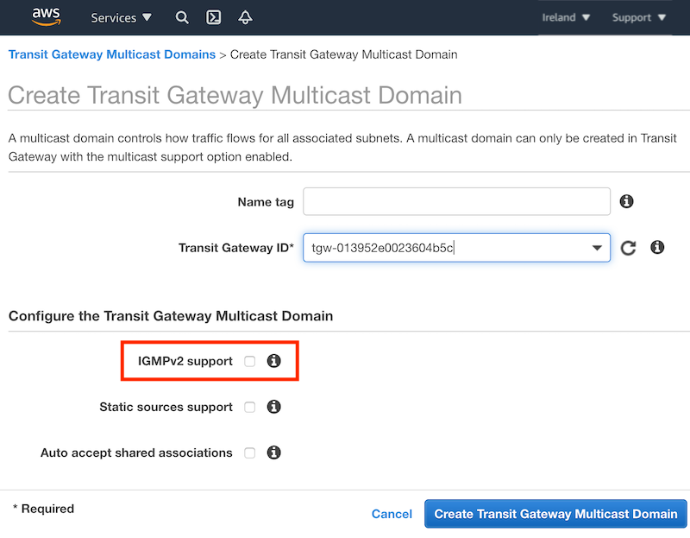The height and width of the screenshot is (538, 690).
Task: Navigate to Transit Gateway Multicast Domains breadcrumb
Action: 111,54
